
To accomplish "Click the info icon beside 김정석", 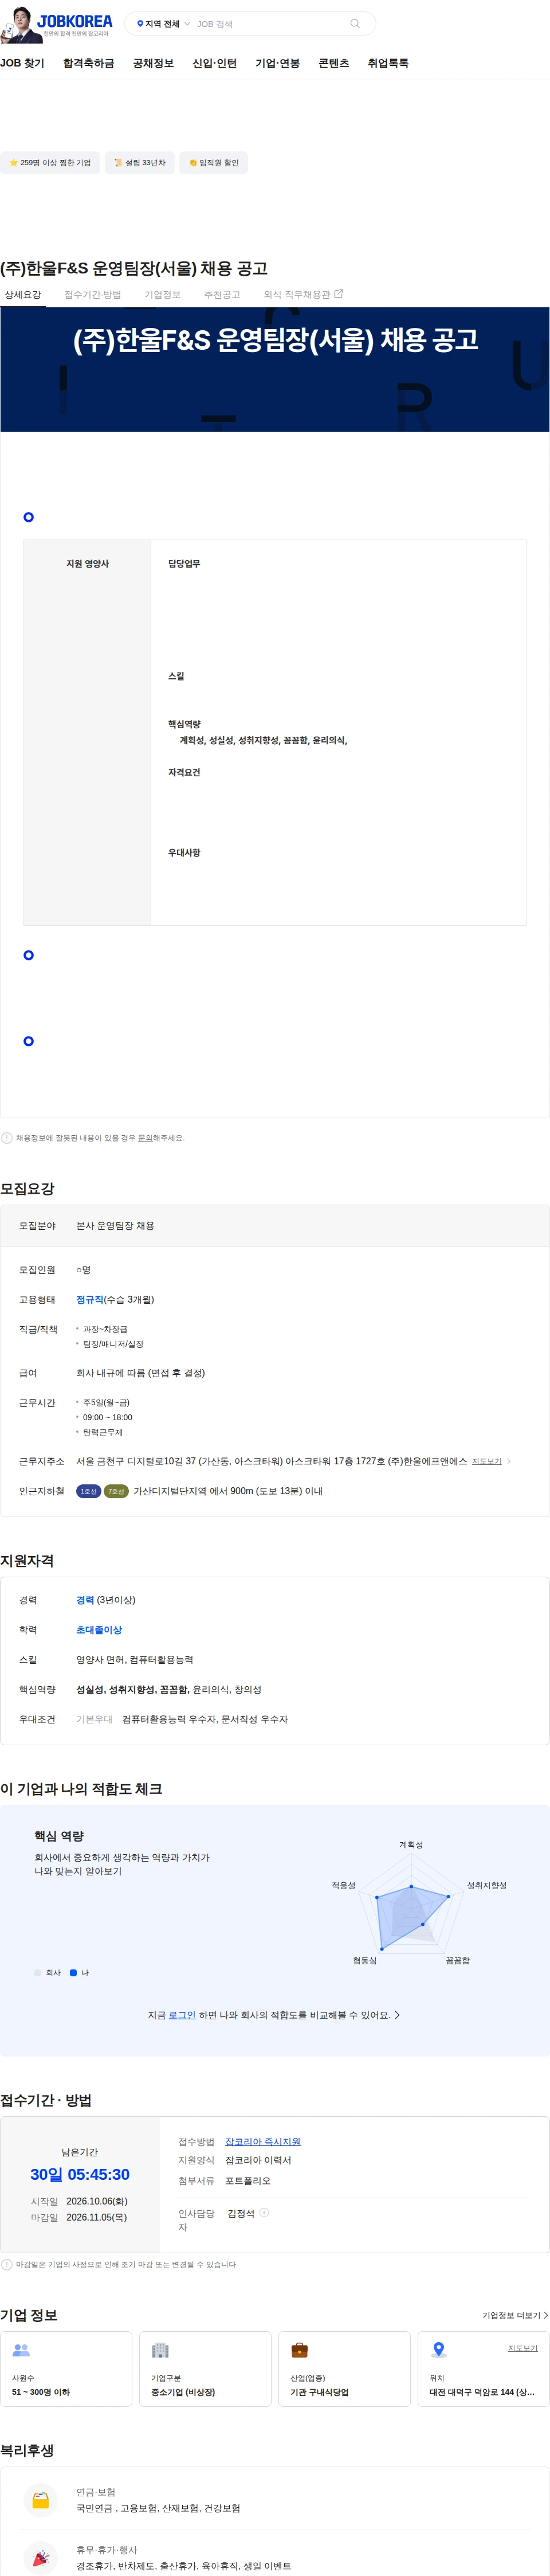I will (x=264, y=2212).
